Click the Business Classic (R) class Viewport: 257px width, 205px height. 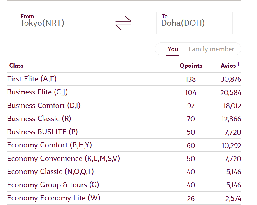[x=39, y=119]
